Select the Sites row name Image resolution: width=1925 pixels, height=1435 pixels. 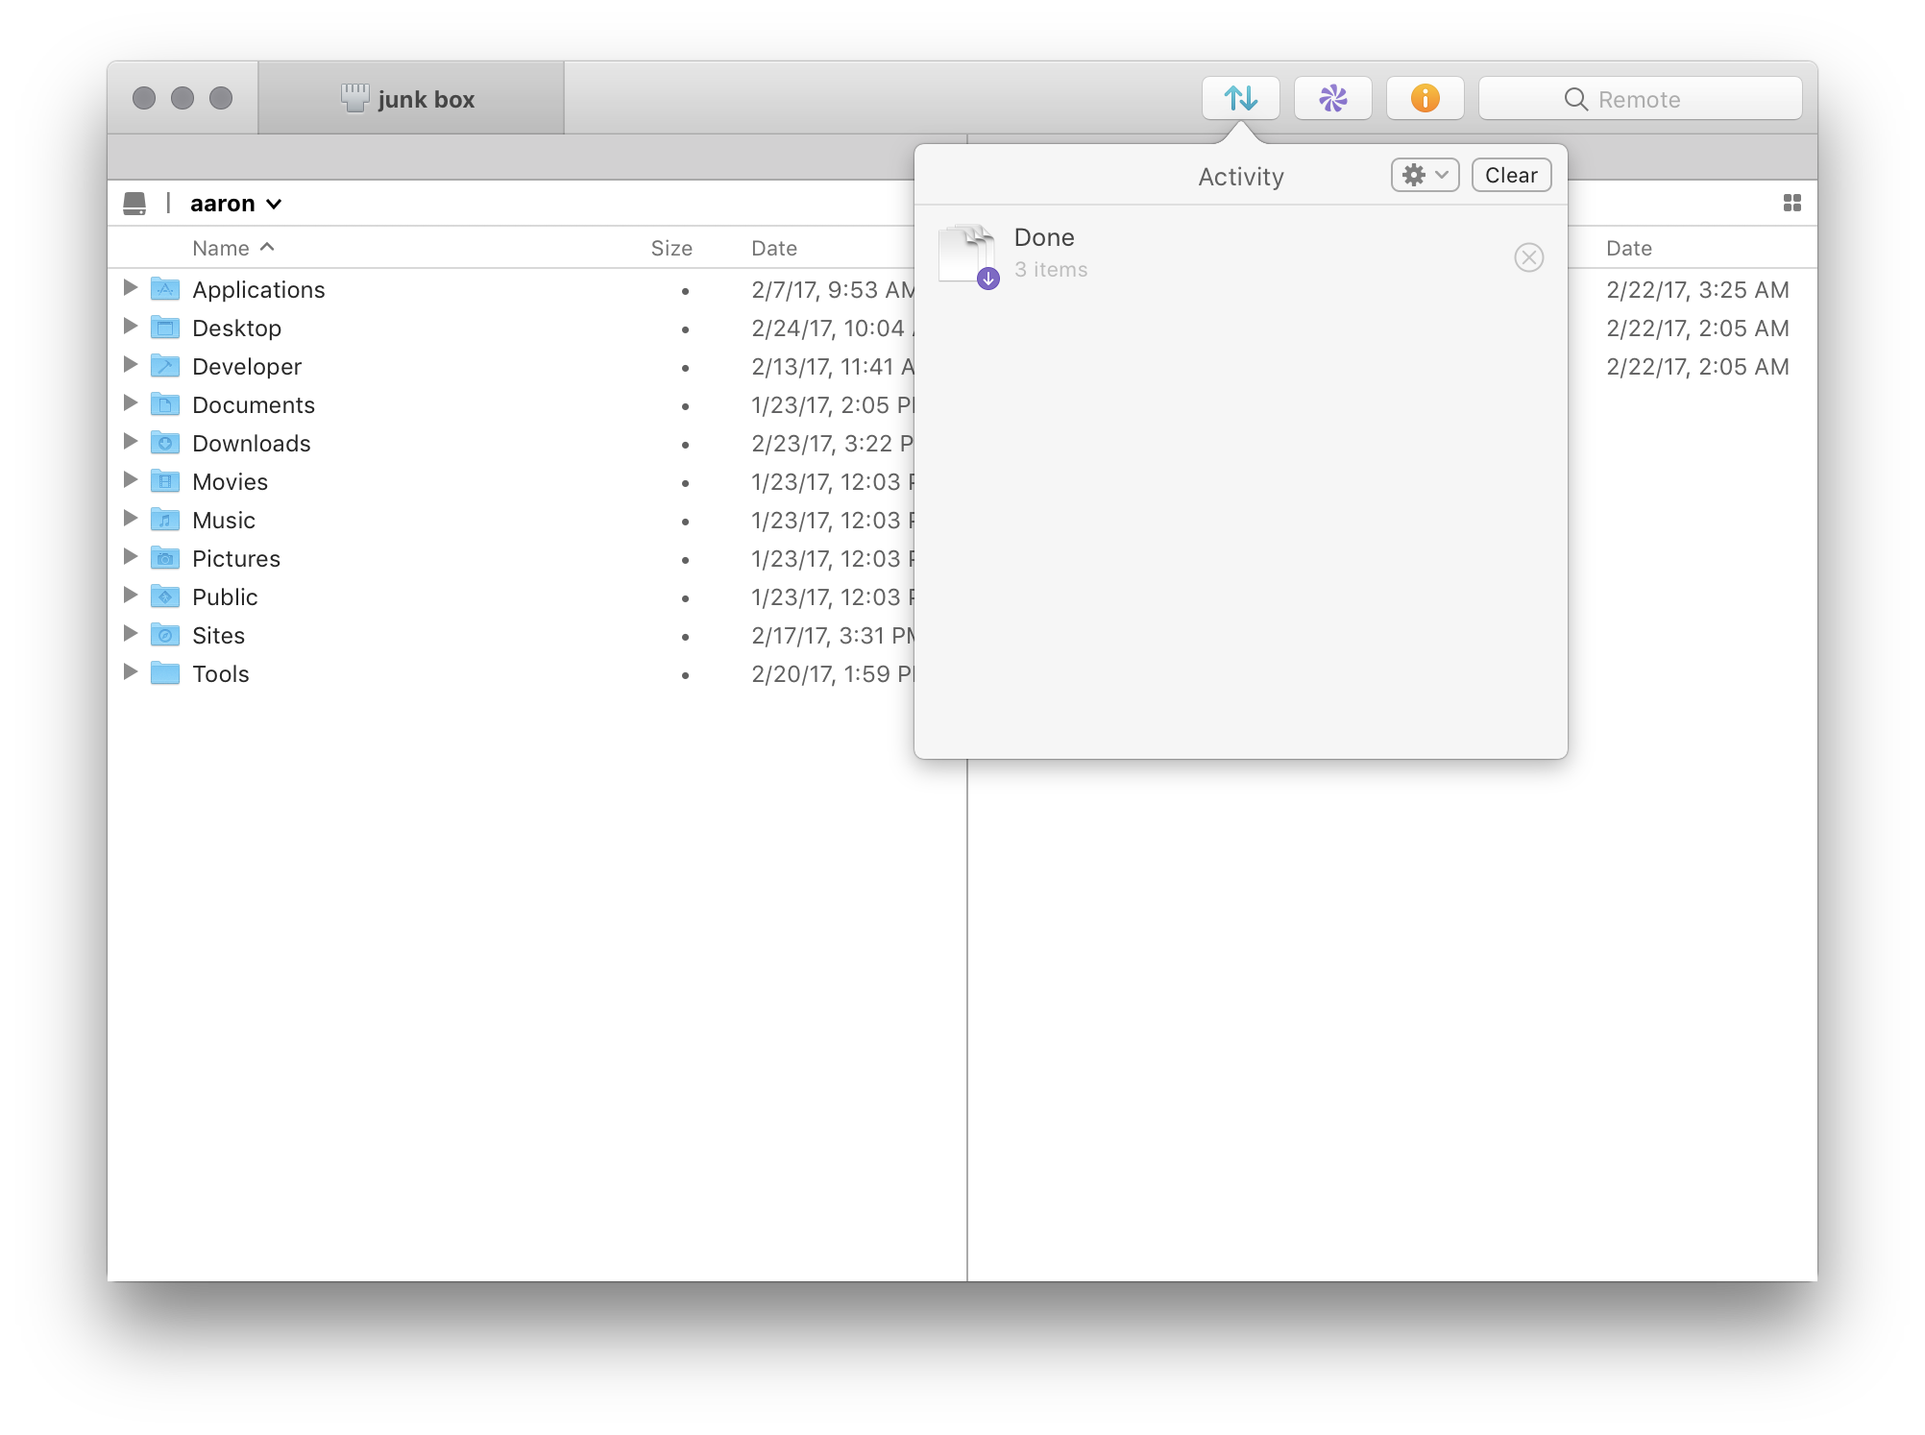click(x=218, y=635)
